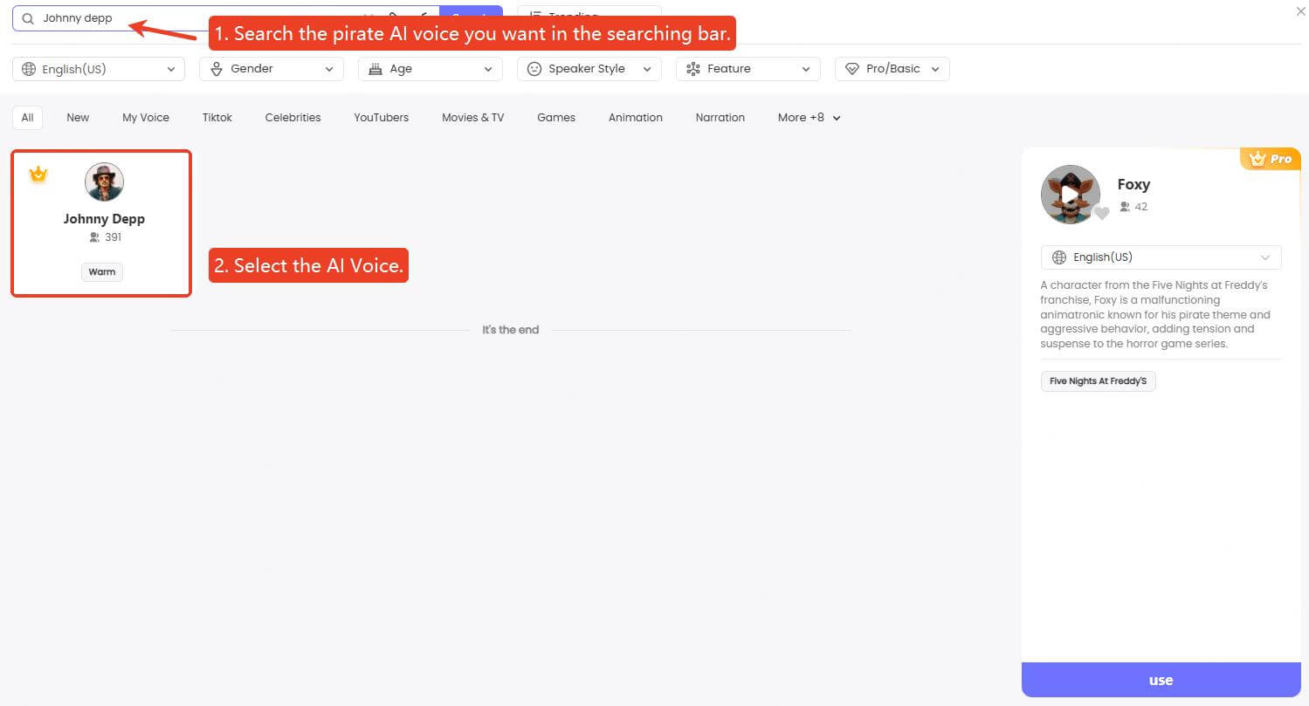Viewport: 1309px width, 706px height.
Task: Close the voice selection window
Action: (1300, 11)
